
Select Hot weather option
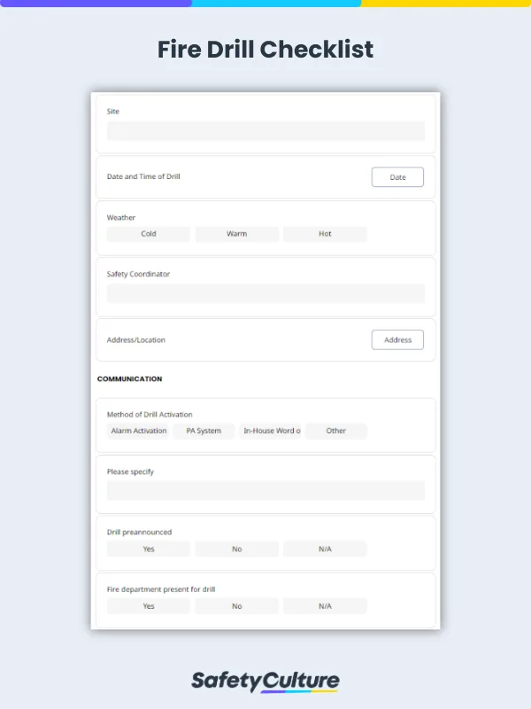325,234
